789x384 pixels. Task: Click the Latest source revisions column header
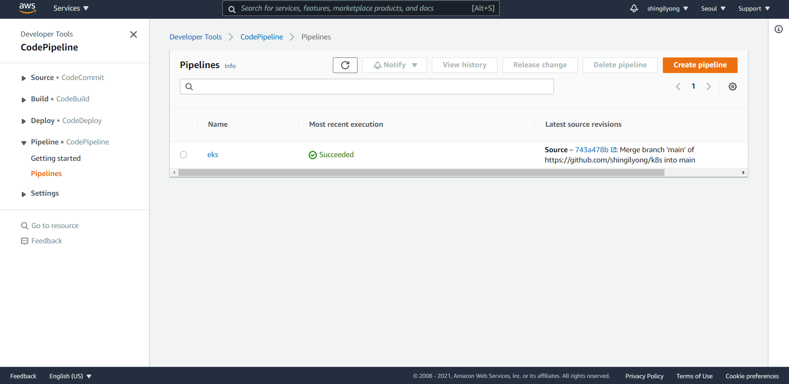pos(583,124)
